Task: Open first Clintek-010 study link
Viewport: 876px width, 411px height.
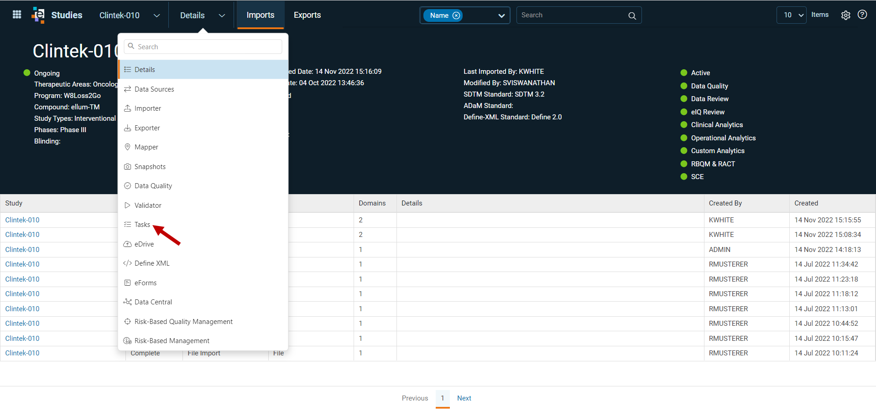Action: pos(22,220)
